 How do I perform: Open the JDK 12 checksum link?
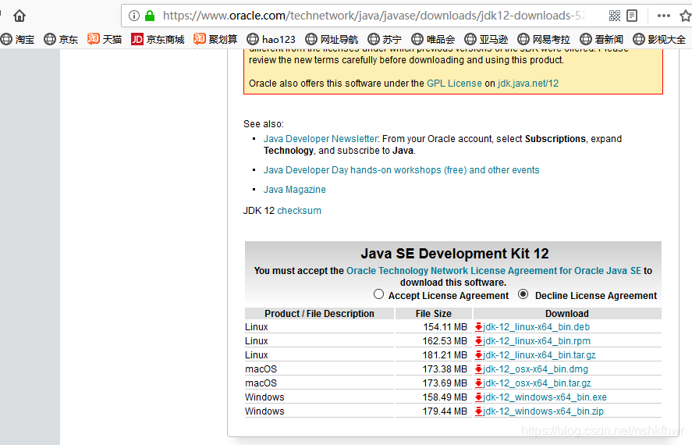(300, 211)
